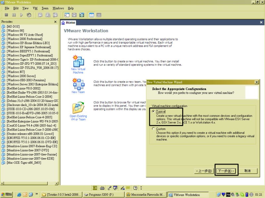Click the Reset toolbar icon
The height and width of the screenshot is (198, 265).
tap(29, 15)
